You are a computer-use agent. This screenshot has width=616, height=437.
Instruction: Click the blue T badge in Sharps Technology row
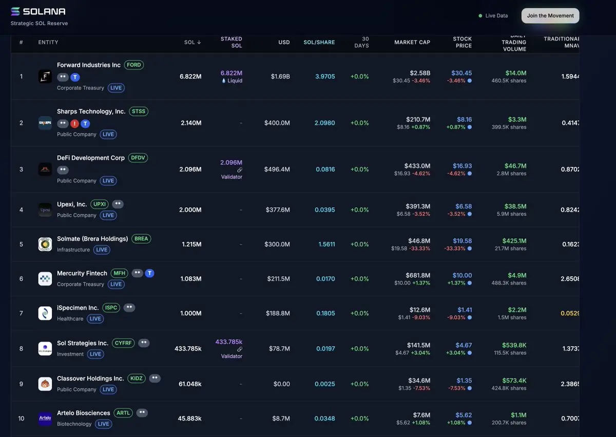coord(85,123)
